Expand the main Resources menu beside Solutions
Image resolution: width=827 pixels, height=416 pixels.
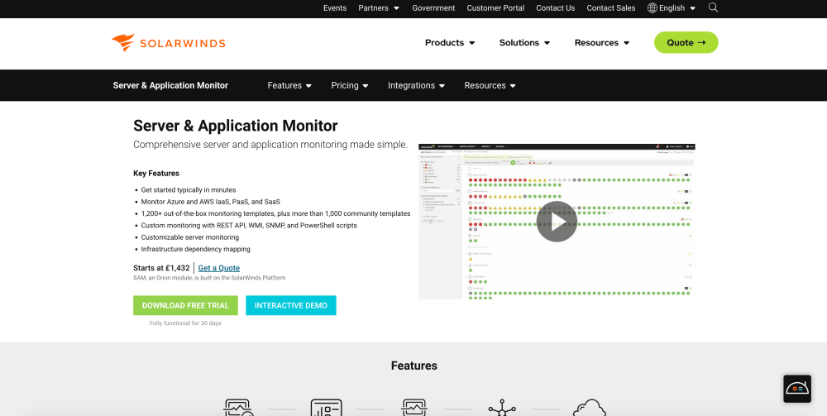pos(602,43)
